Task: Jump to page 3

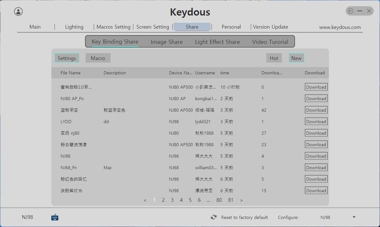Action: click(x=172, y=200)
